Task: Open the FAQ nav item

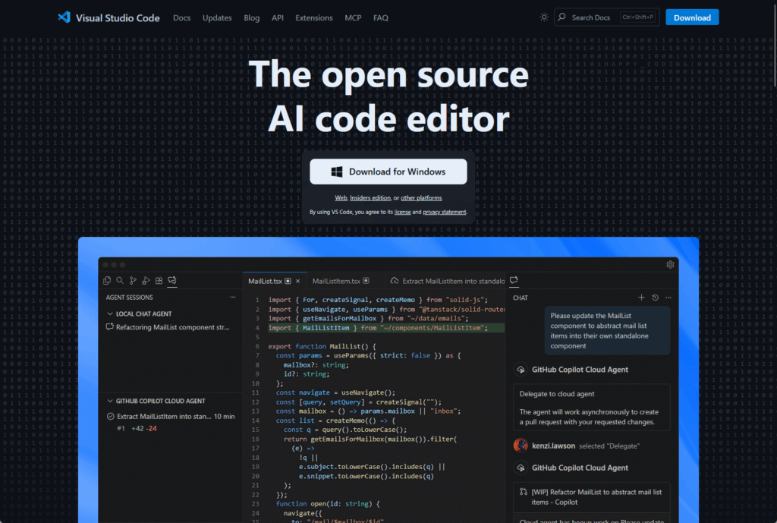Action: [x=381, y=18]
